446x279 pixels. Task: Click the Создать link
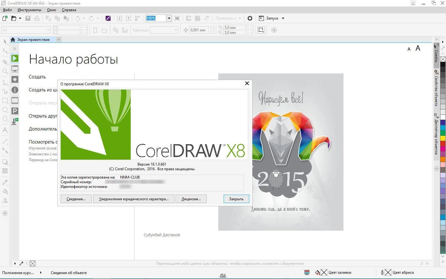[x=37, y=77]
